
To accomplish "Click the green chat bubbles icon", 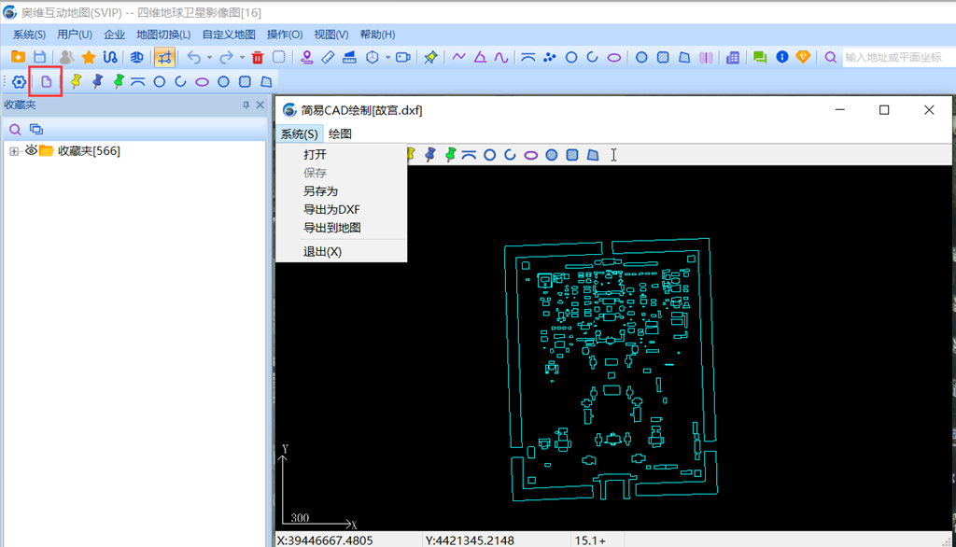I will coord(760,57).
